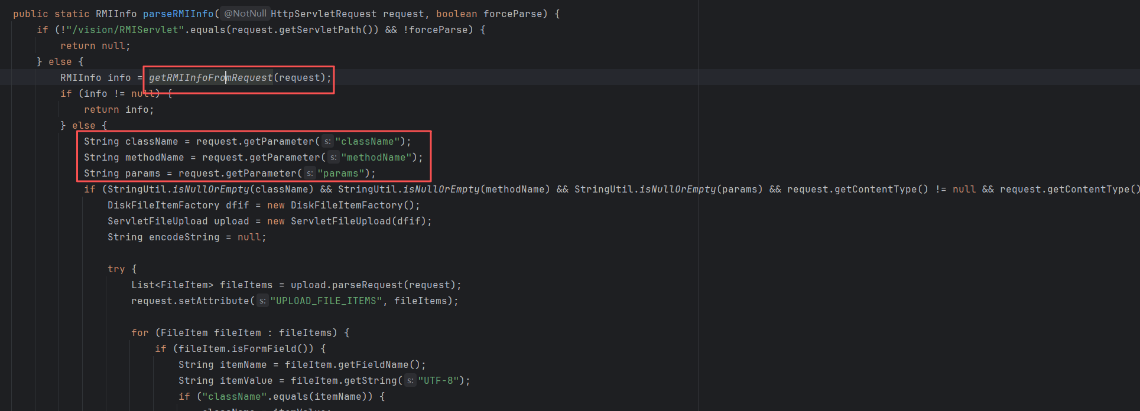The image size is (1140, 411).
Task: Click the return info statement
Action: 118,110
